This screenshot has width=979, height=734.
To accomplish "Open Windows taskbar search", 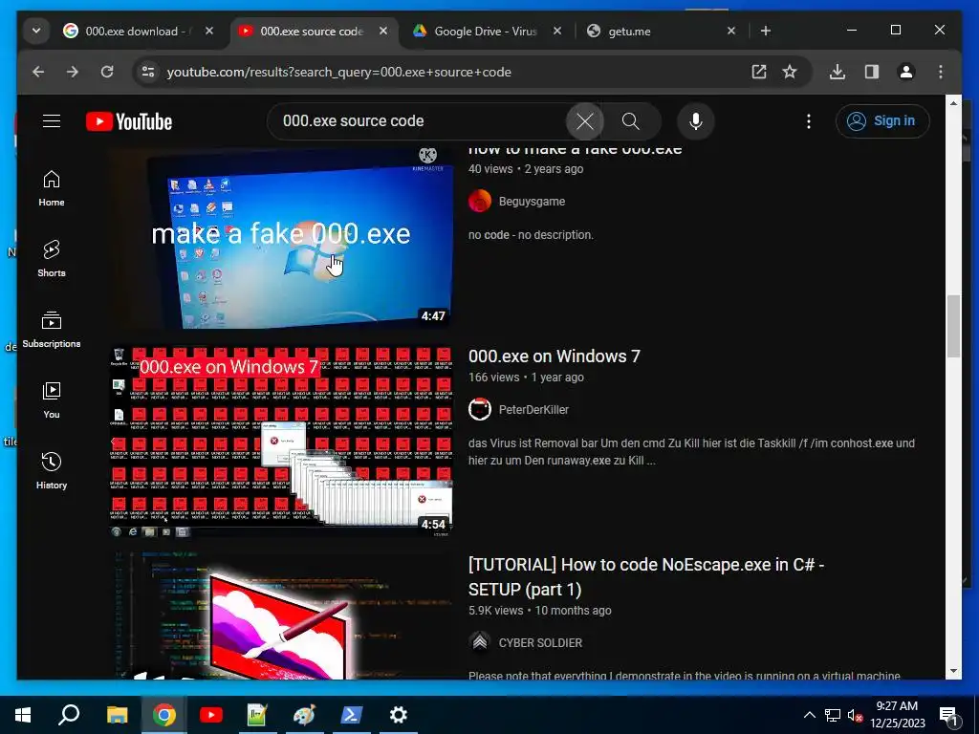I will tap(69, 715).
